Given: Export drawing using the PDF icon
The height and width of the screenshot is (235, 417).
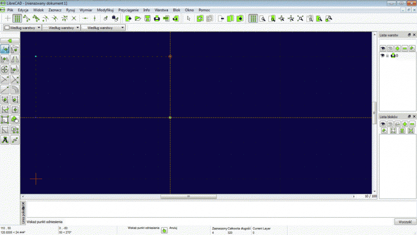Looking at the screenshot, I should tap(166, 18).
